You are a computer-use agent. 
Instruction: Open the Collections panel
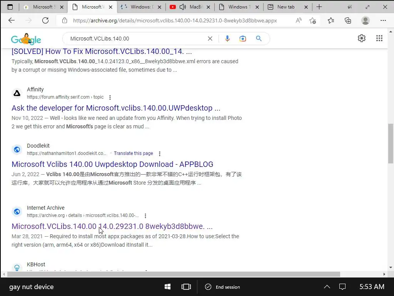click(x=348, y=20)
